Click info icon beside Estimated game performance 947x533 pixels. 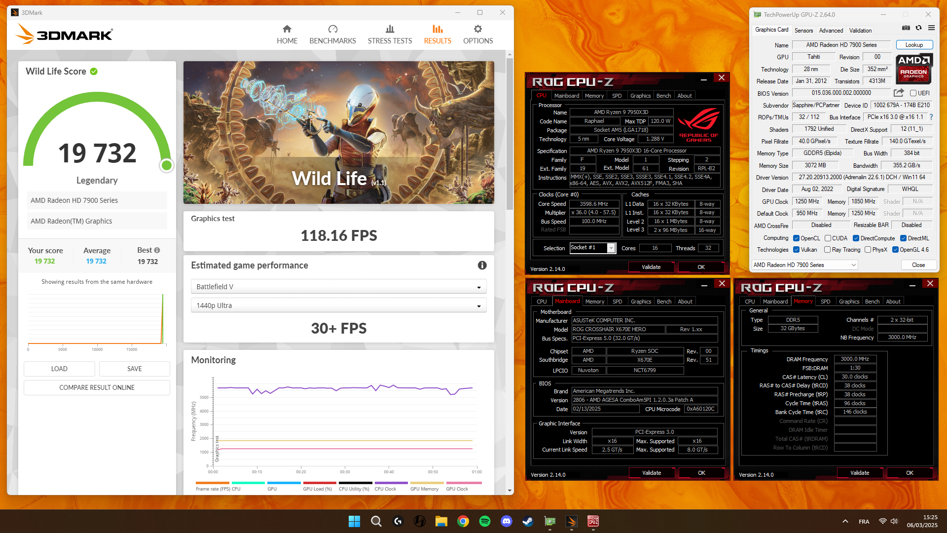(x=482, y=266)
